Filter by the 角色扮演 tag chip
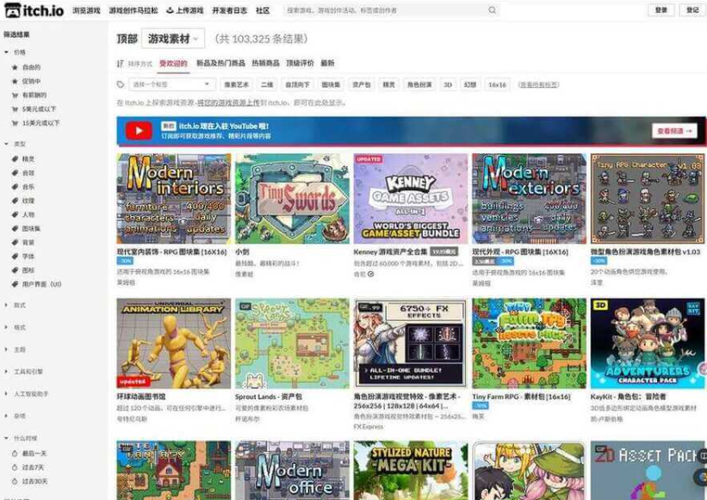The width and height of the screenshot is (707, 500). [419, 84]
